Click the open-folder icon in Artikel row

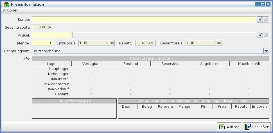pos(266,35)
